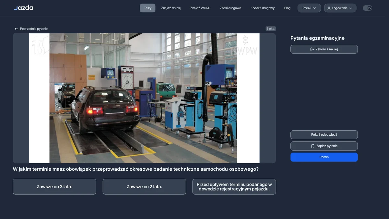Expand the Logowanie dropdown

[x=340, y=8]
